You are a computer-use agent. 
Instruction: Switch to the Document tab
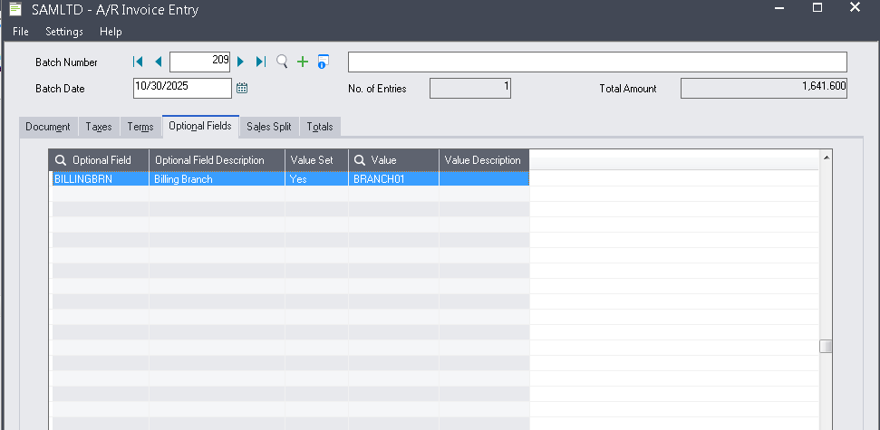(x=48, y=127)
